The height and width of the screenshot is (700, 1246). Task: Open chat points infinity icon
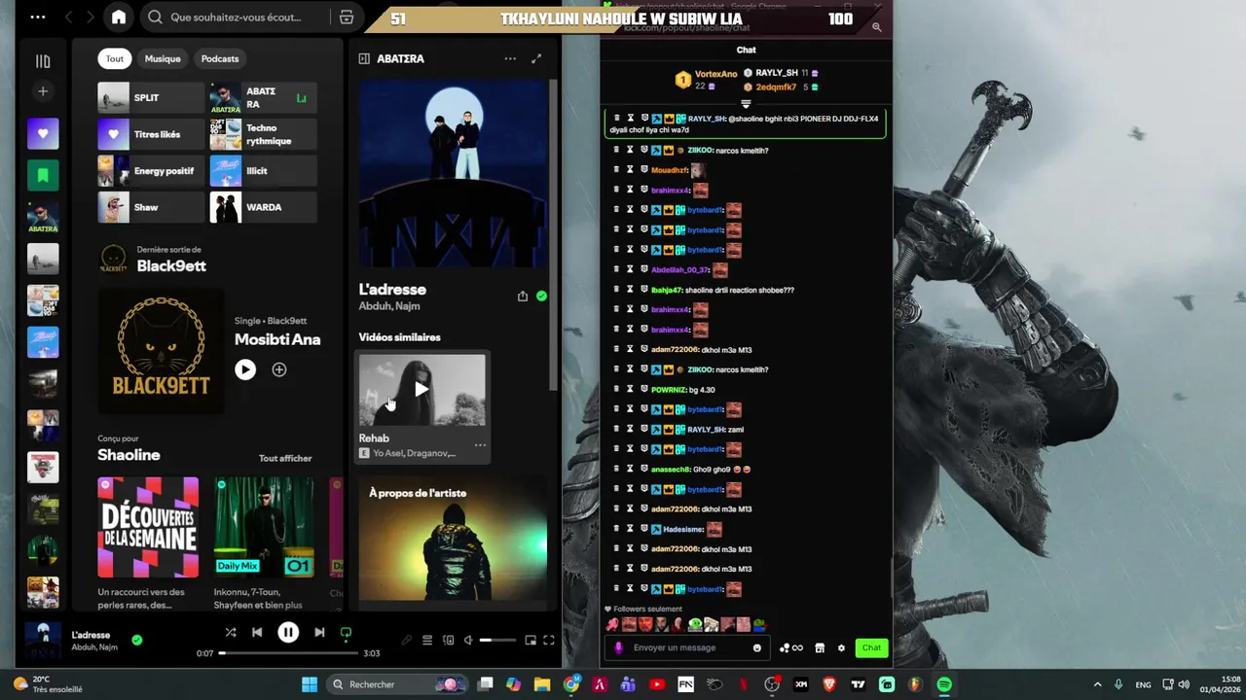(x=791, y=647)
